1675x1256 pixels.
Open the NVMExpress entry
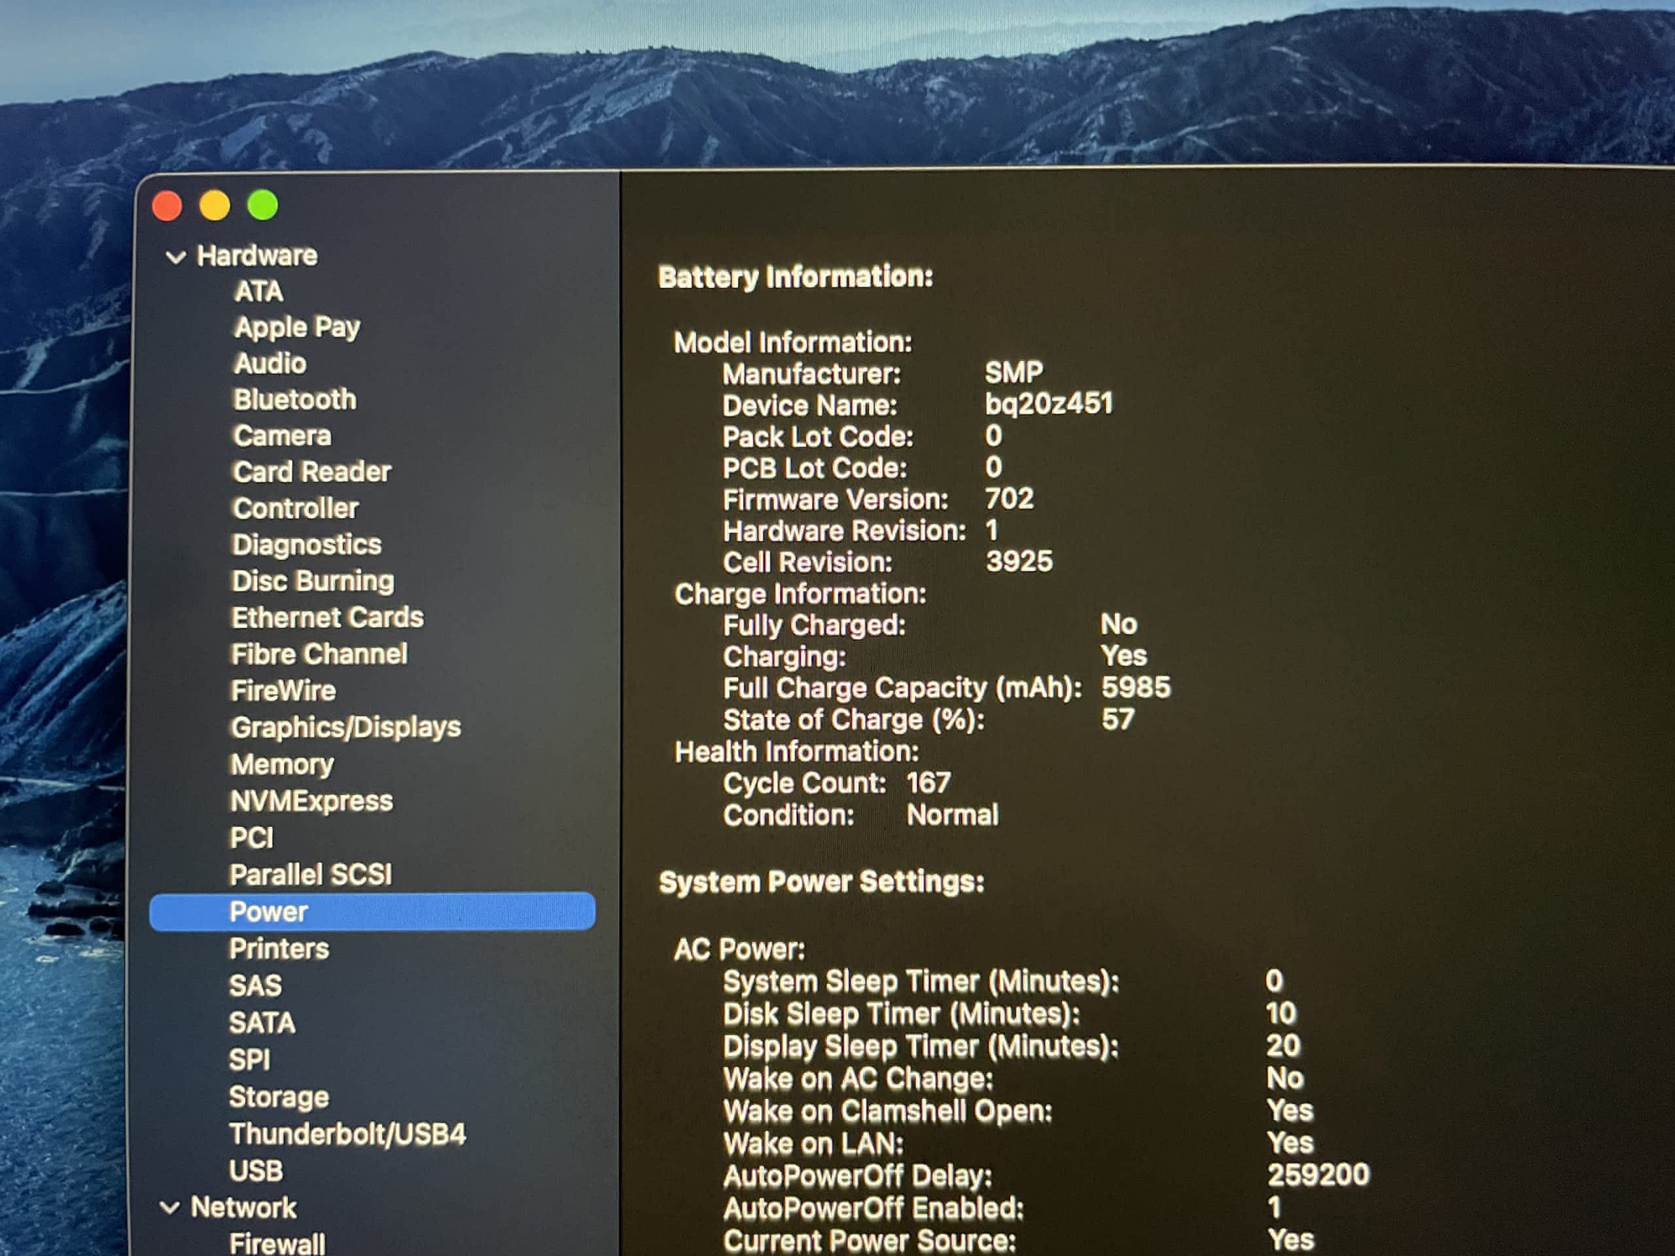tap(311, 801)
